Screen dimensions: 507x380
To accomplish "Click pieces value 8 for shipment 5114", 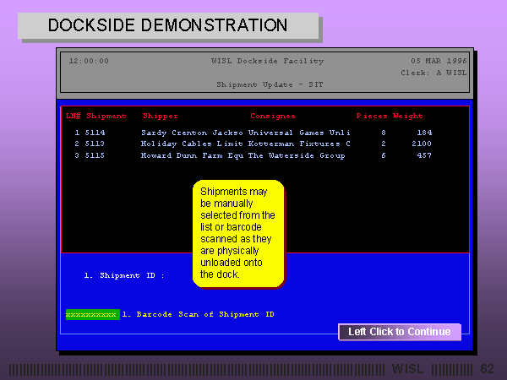I will 384,133.
